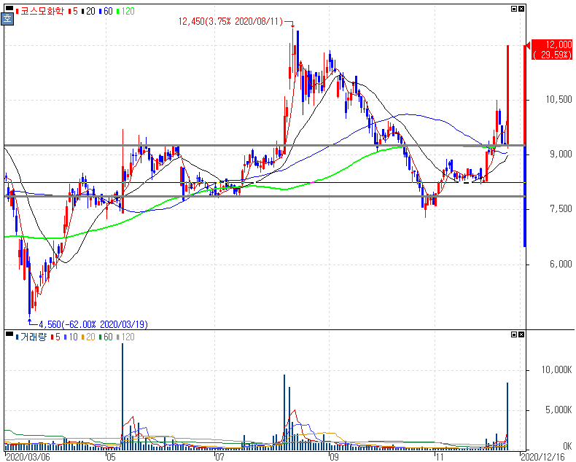Click the red and blue daily range bar
This screenshot has width=576, height=462.
click(x=524, y=146)
